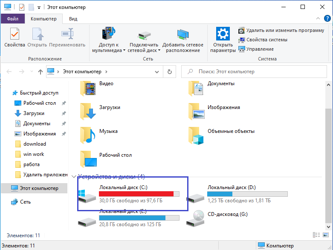Click Открыть параметры gear icon
The width and height of the screenshot is (333, 250).
click(x=223, y=34)
